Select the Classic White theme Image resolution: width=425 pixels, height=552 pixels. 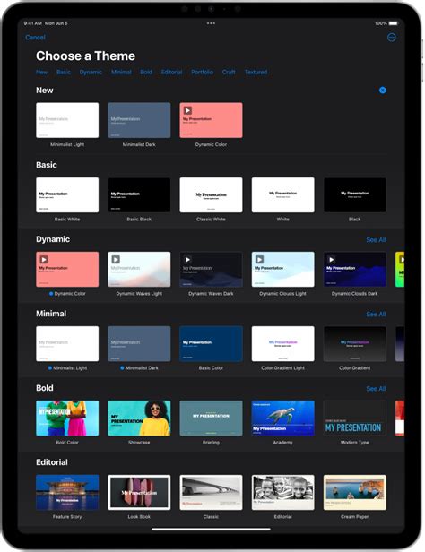tap(211, 194)
